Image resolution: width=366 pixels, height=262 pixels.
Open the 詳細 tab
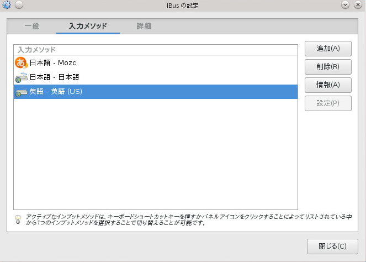pyautogui.click(x=144, y=26)
